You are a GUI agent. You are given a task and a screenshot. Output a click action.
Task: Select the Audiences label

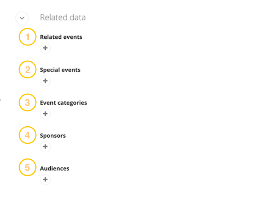click(x=55, y=168)
